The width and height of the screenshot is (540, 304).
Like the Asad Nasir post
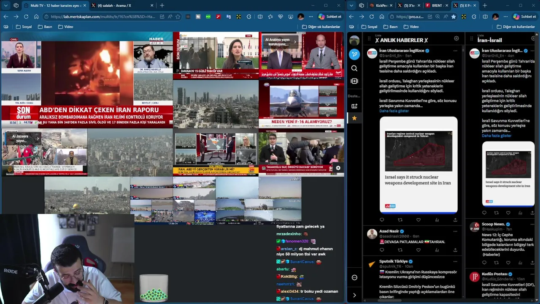pos(418,250)
